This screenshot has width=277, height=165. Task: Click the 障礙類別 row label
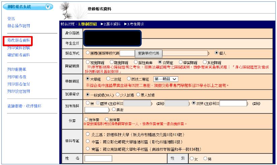72,66
